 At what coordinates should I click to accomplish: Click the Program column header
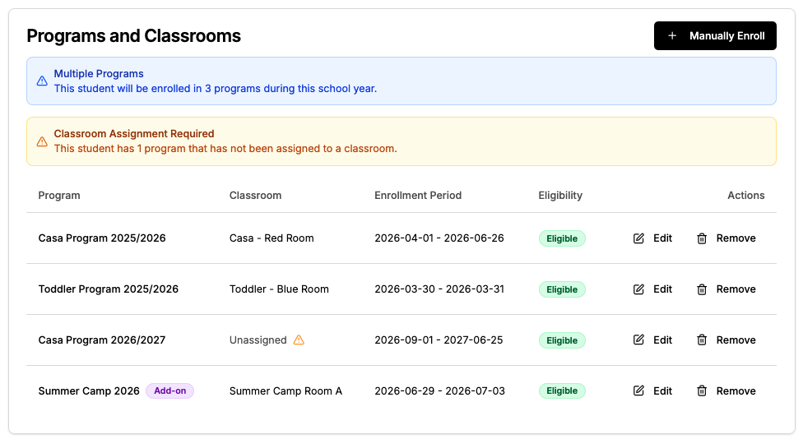(59, 196)
